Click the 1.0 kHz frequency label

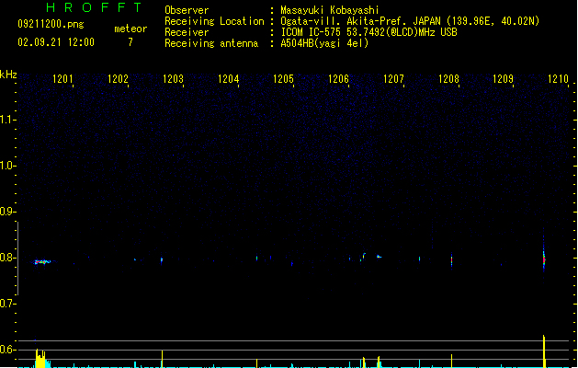coord(7,166)
